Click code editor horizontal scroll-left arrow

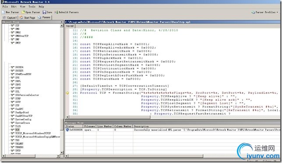[x=67, y=117]
